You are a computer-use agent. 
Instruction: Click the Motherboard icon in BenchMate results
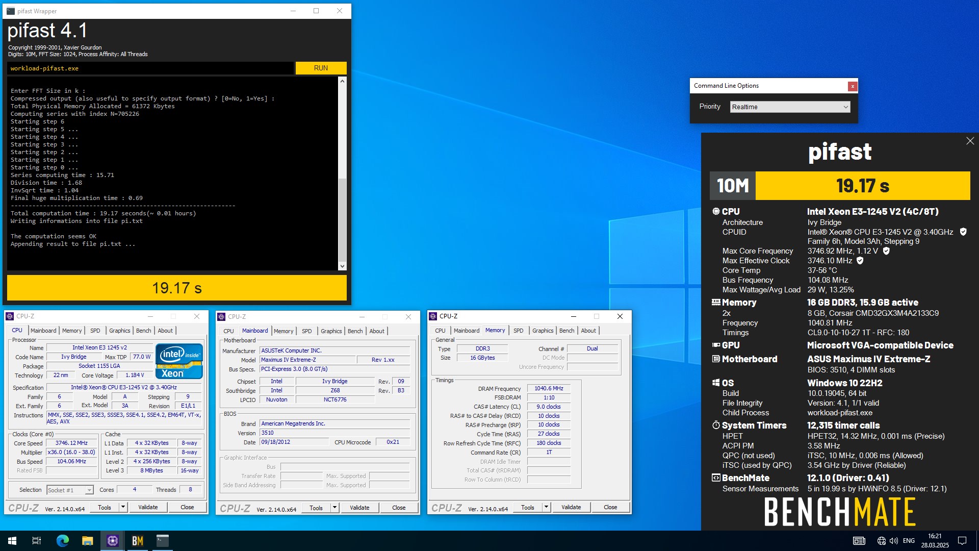[x=716, y=359]
